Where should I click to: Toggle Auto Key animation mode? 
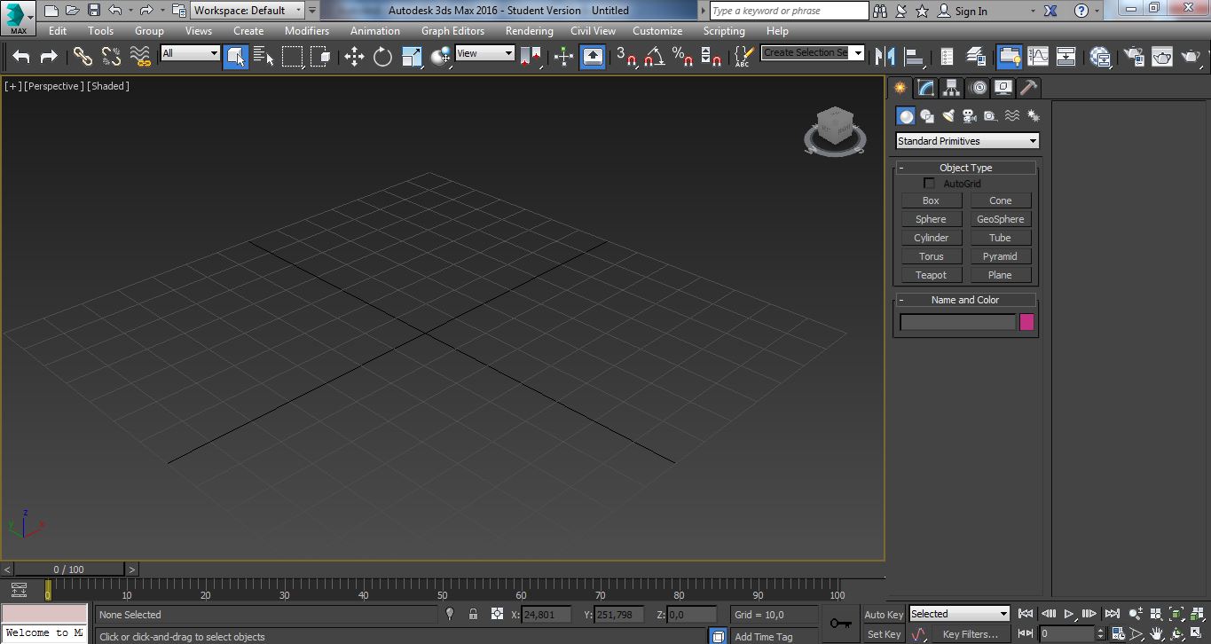coord(882,614)
